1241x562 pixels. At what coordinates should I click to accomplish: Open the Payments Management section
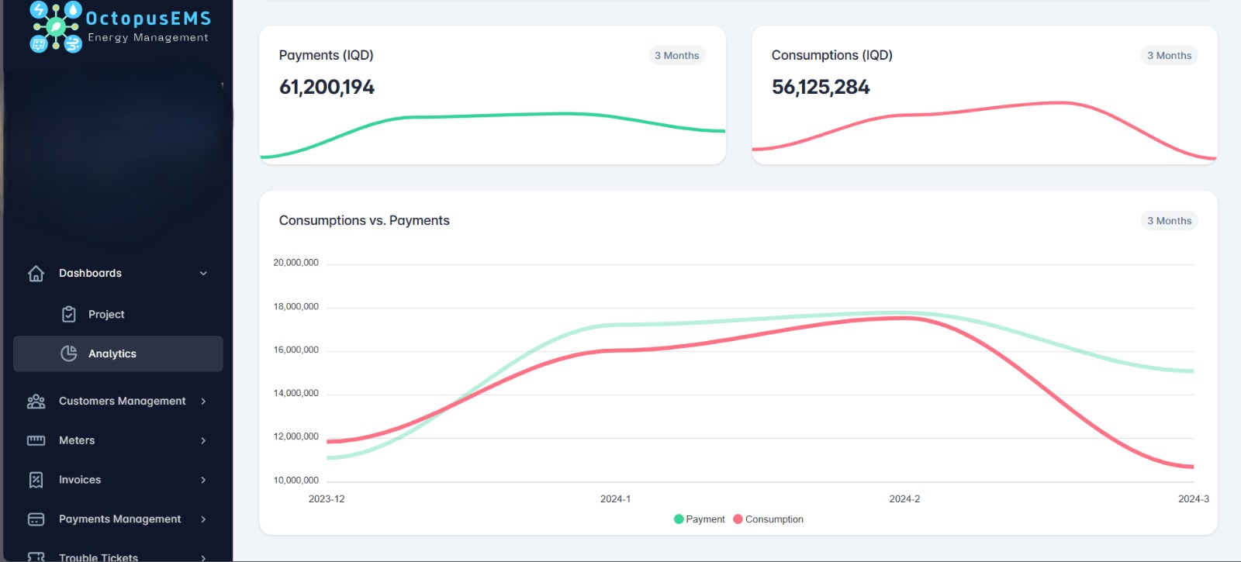pos(118,519)
